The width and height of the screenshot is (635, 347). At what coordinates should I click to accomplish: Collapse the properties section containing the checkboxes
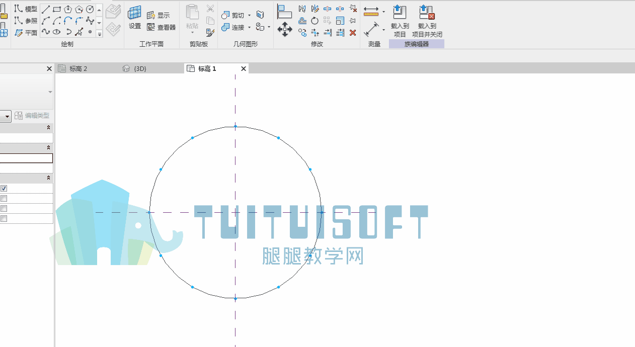tap(49, 178)
